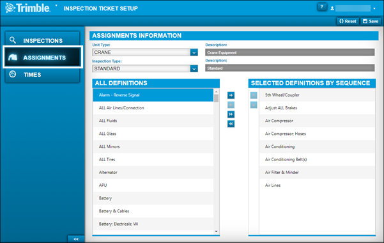Select the Assignments menu item
Screen dimensions: 384x243
pyautogui.click(x=43, y=58)
